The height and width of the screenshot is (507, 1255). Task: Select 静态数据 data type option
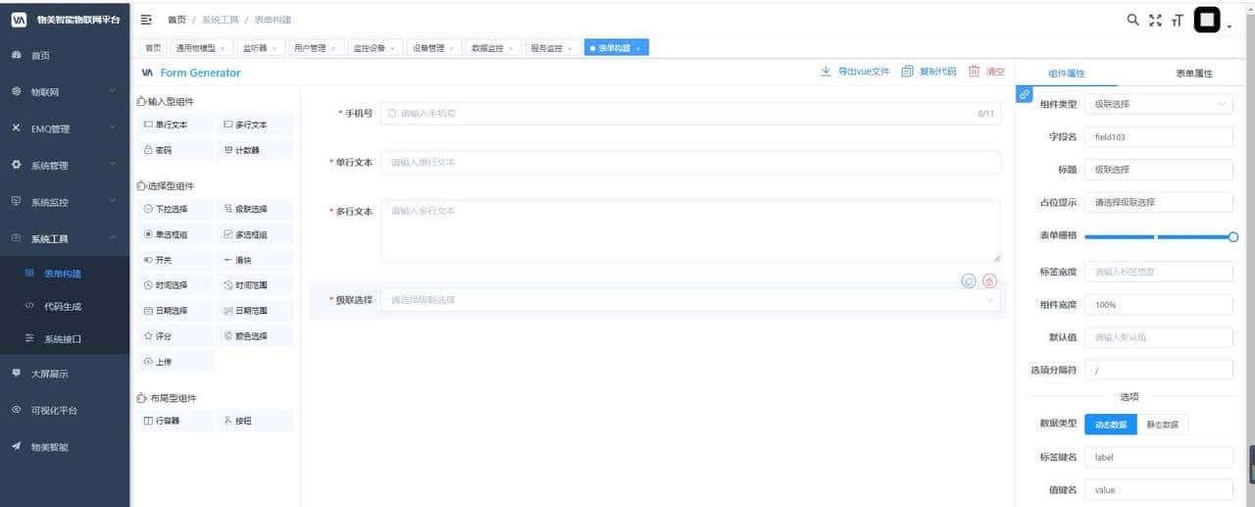[1162, 424]
